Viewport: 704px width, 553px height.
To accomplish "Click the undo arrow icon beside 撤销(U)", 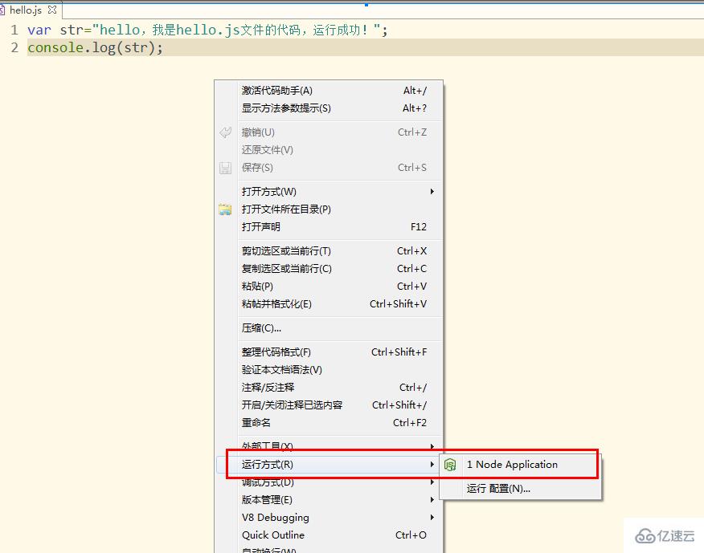I will click(227, 132).
